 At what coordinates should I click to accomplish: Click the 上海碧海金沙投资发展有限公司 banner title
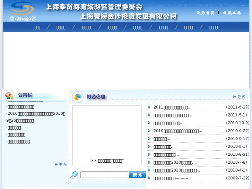tap(128, 16)
